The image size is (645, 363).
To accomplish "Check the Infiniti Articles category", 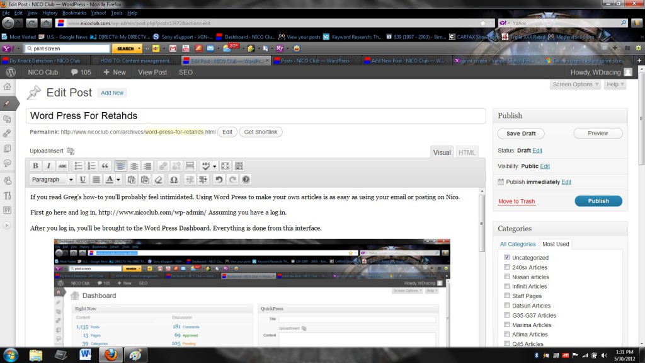I will (507, 286).
